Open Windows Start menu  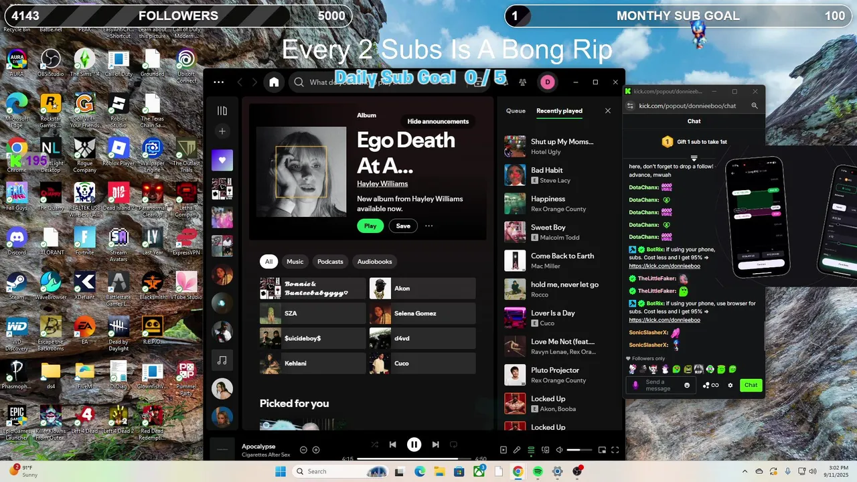281,471
